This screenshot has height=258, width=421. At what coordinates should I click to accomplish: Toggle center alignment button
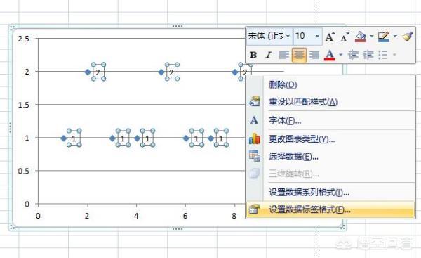[299, 55]
